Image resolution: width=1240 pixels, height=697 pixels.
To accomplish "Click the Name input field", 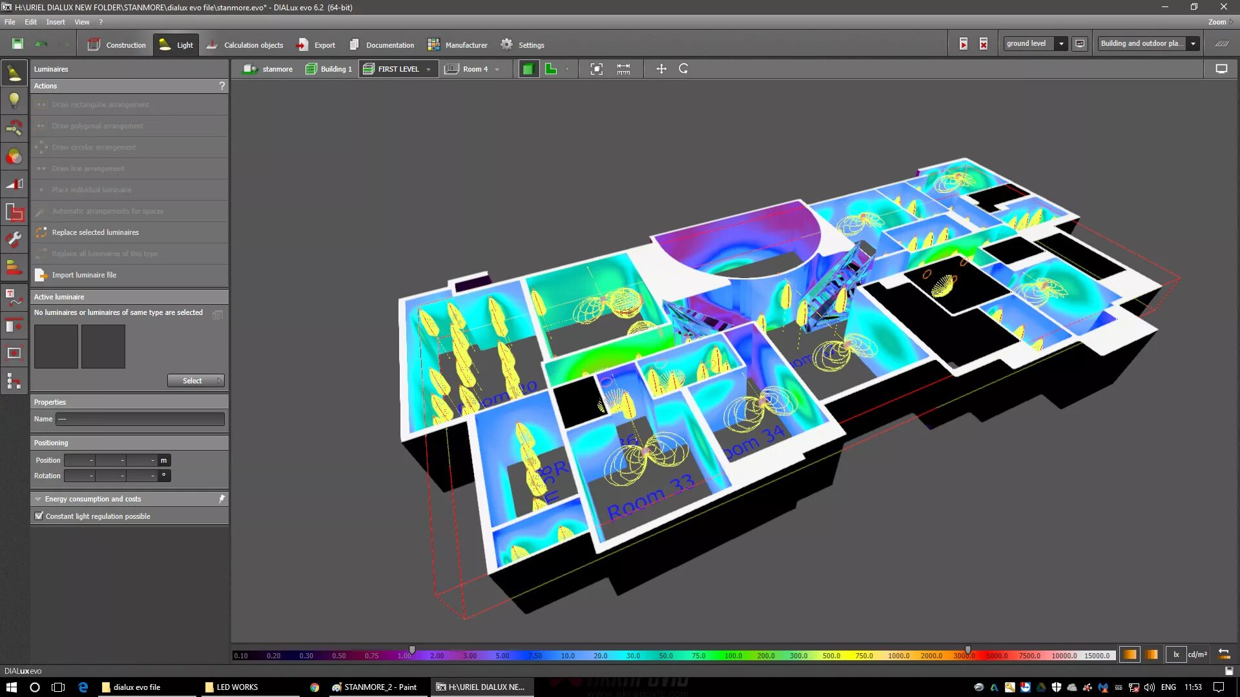I will click(140, 419).
